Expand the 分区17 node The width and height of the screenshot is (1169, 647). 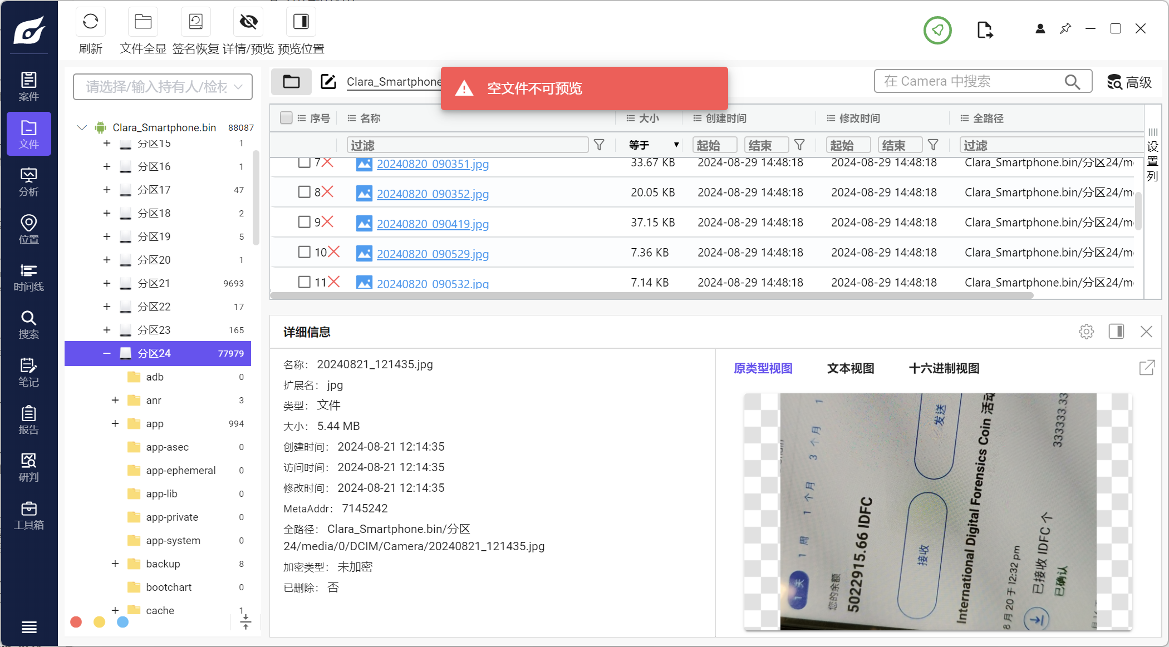click(x=106, y=190)
